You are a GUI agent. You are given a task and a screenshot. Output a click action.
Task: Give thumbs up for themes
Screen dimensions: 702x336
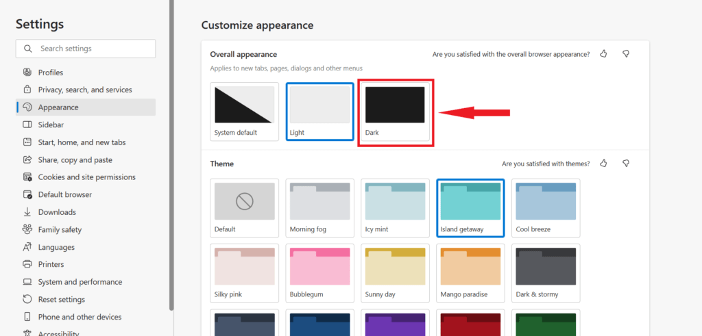pyautogui.click(x=603, y=164)
